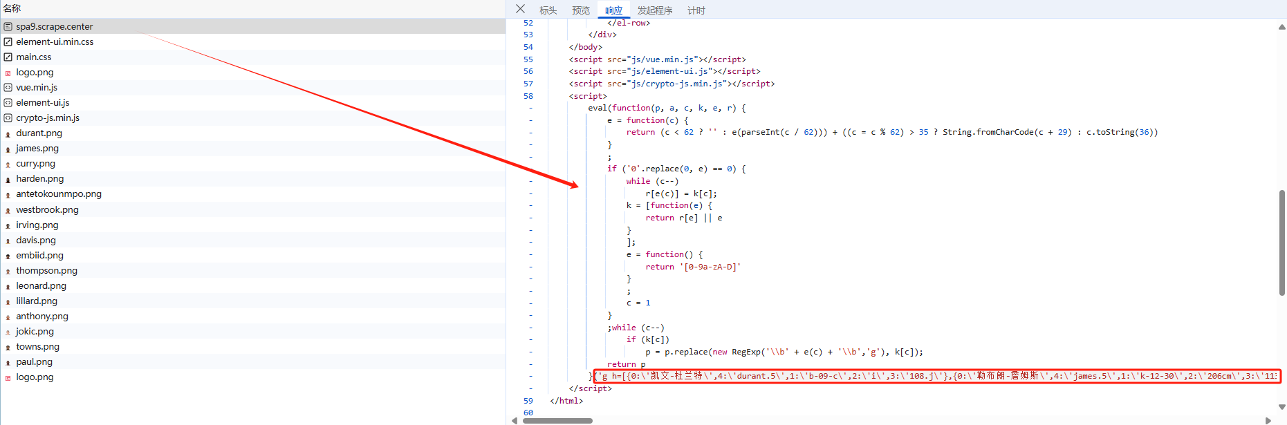Click stylesheet icon beside element-ui.min.css
This screenshot has height=425, width=1287.
point(8,41)
